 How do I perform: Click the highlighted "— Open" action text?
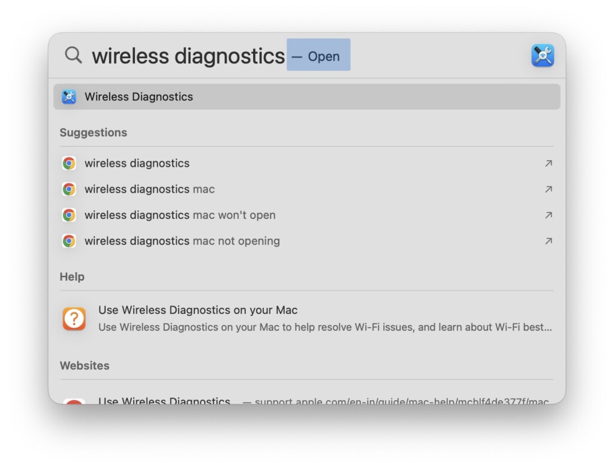tap(318, 56)
